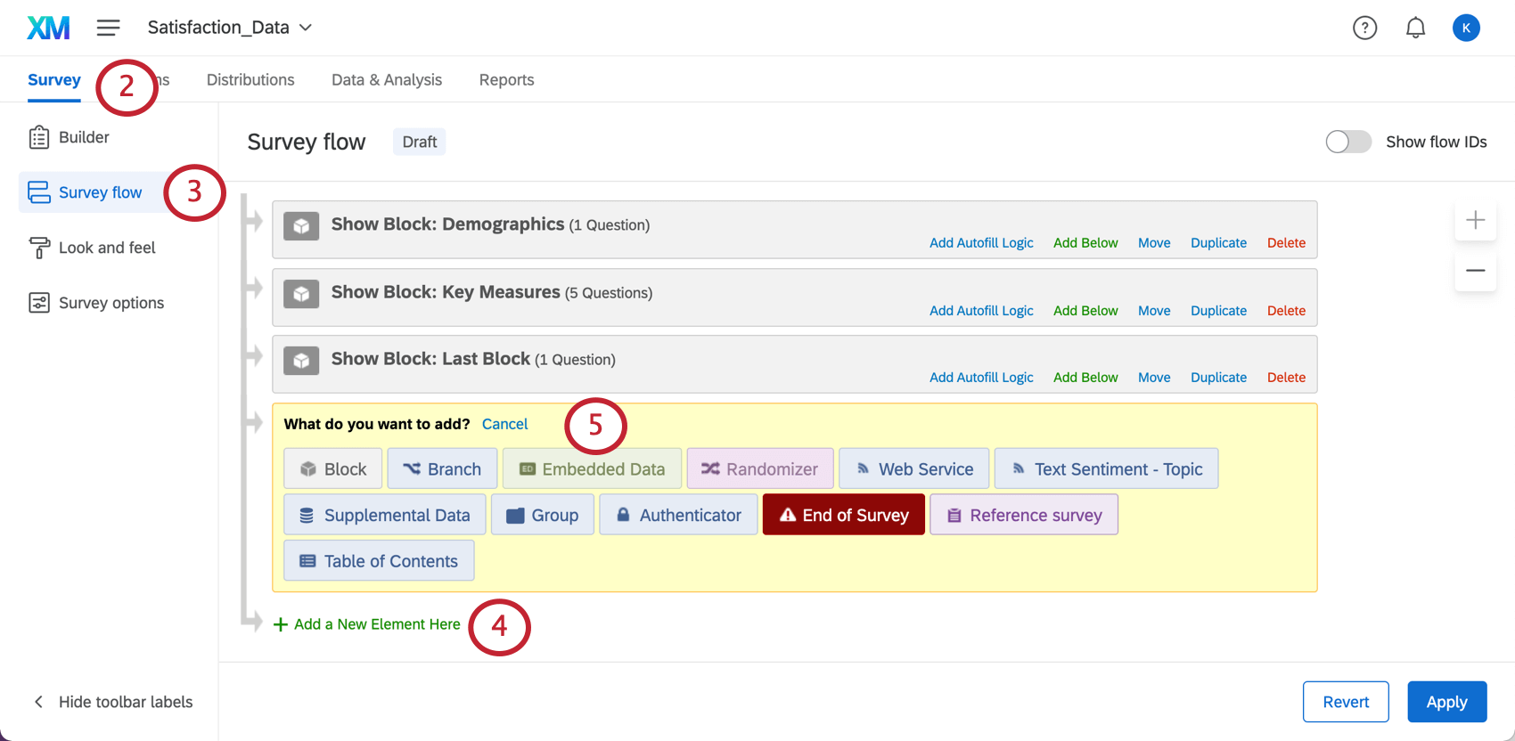Collapse sidebar via Hide toolbar labels
The height and width of the screenshot is (741, 1515).
(113, 702)
